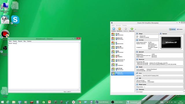Click the Описание section header
The height and width of the screenshot is (104, 185).
tap(159, 90)
